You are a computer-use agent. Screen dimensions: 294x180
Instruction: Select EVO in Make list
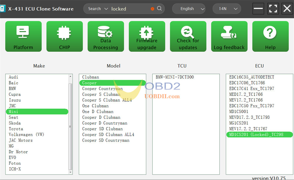[x=37, y=158]
